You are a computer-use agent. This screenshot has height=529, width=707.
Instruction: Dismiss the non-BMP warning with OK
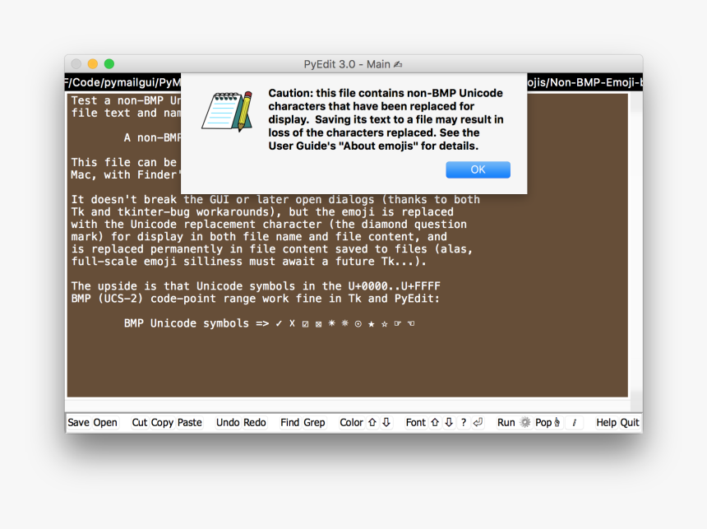pyautogui.click(x=478, y=169)
